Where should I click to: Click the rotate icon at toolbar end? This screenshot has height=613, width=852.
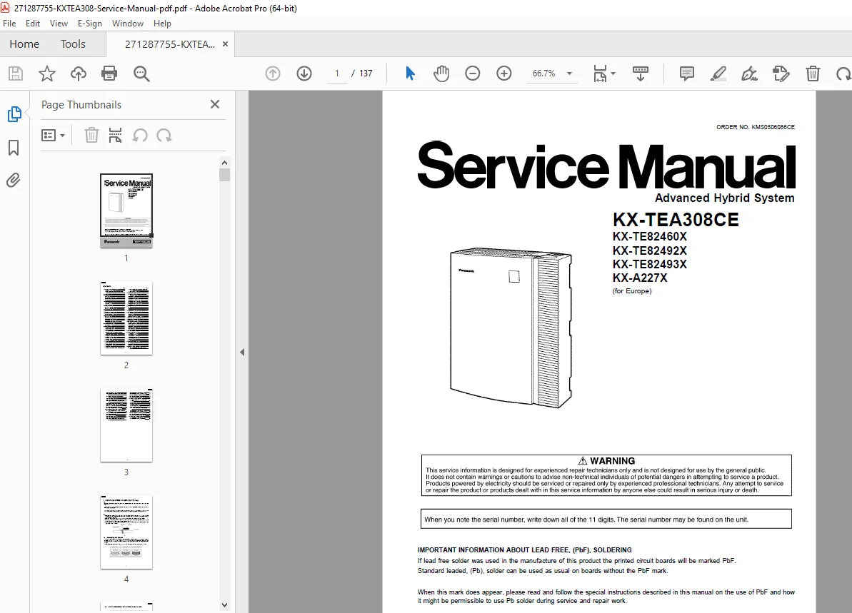(844, 74)
